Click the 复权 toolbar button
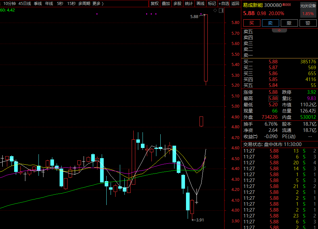The image size is (318, 229). [154, 3]
